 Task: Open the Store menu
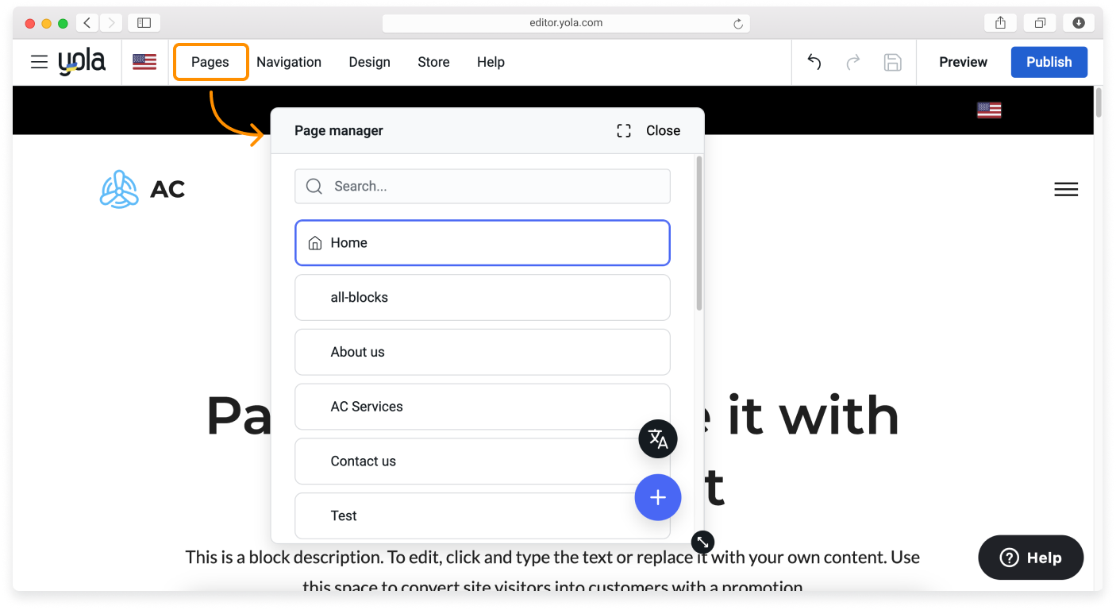click(433, 62)
